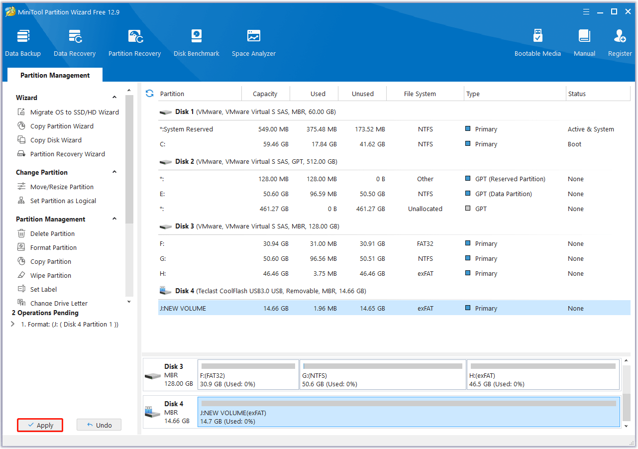Click the G:(NTFS) block in disk map
Screen dimensions: 638x449
pyautogui.click(x=383, y=374)
